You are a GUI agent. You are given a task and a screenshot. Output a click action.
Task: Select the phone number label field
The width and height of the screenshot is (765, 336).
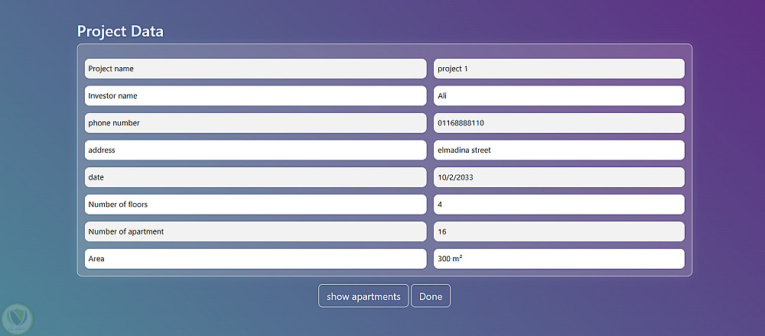[255, 123]
